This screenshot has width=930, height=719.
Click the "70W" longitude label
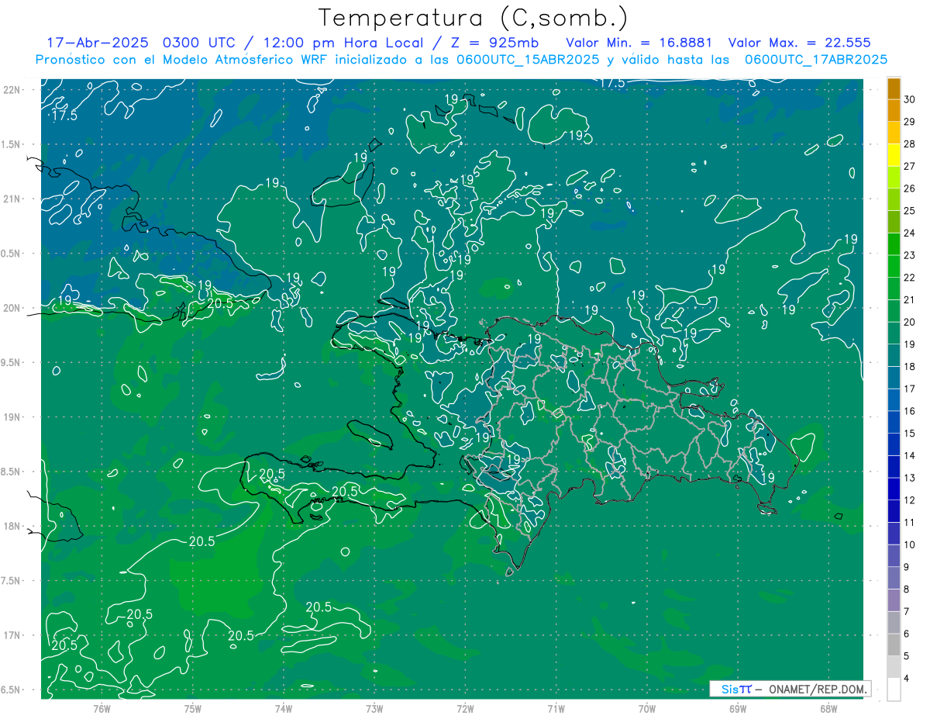647,708
